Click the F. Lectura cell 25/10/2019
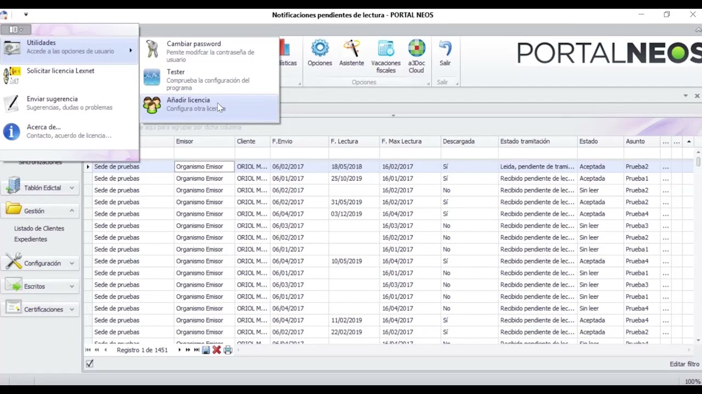The width and height of the screenshot is (702, 394). click(x=354, y=178)
